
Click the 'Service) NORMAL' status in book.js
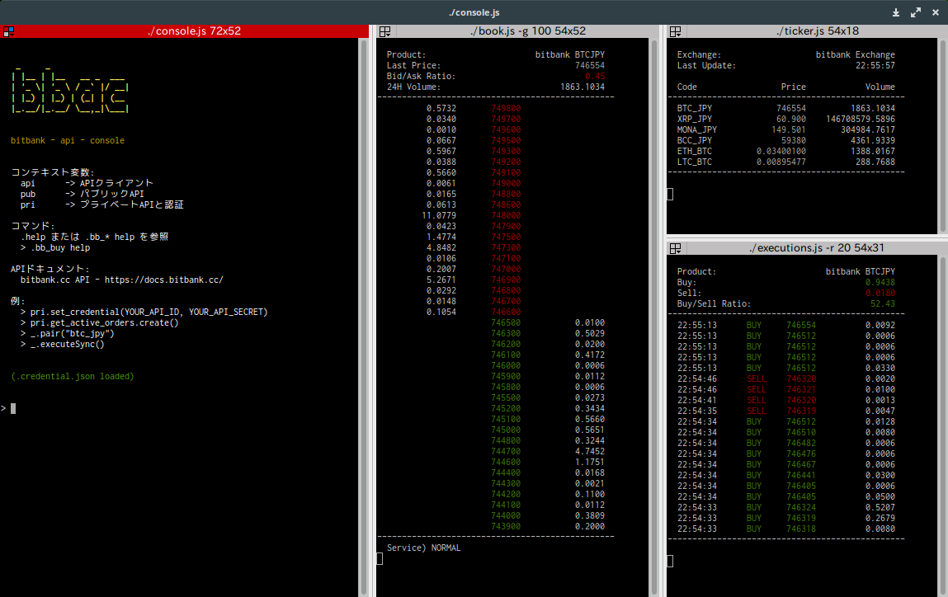coord(424,548)
